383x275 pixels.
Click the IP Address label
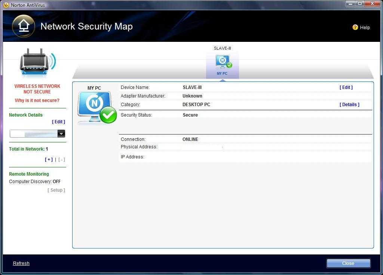(x=132, y=157)
